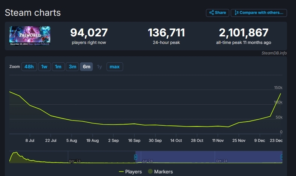Screen dimensions: 296x176
Task: Select the active 6m zoom button
Action: [86, 67]
